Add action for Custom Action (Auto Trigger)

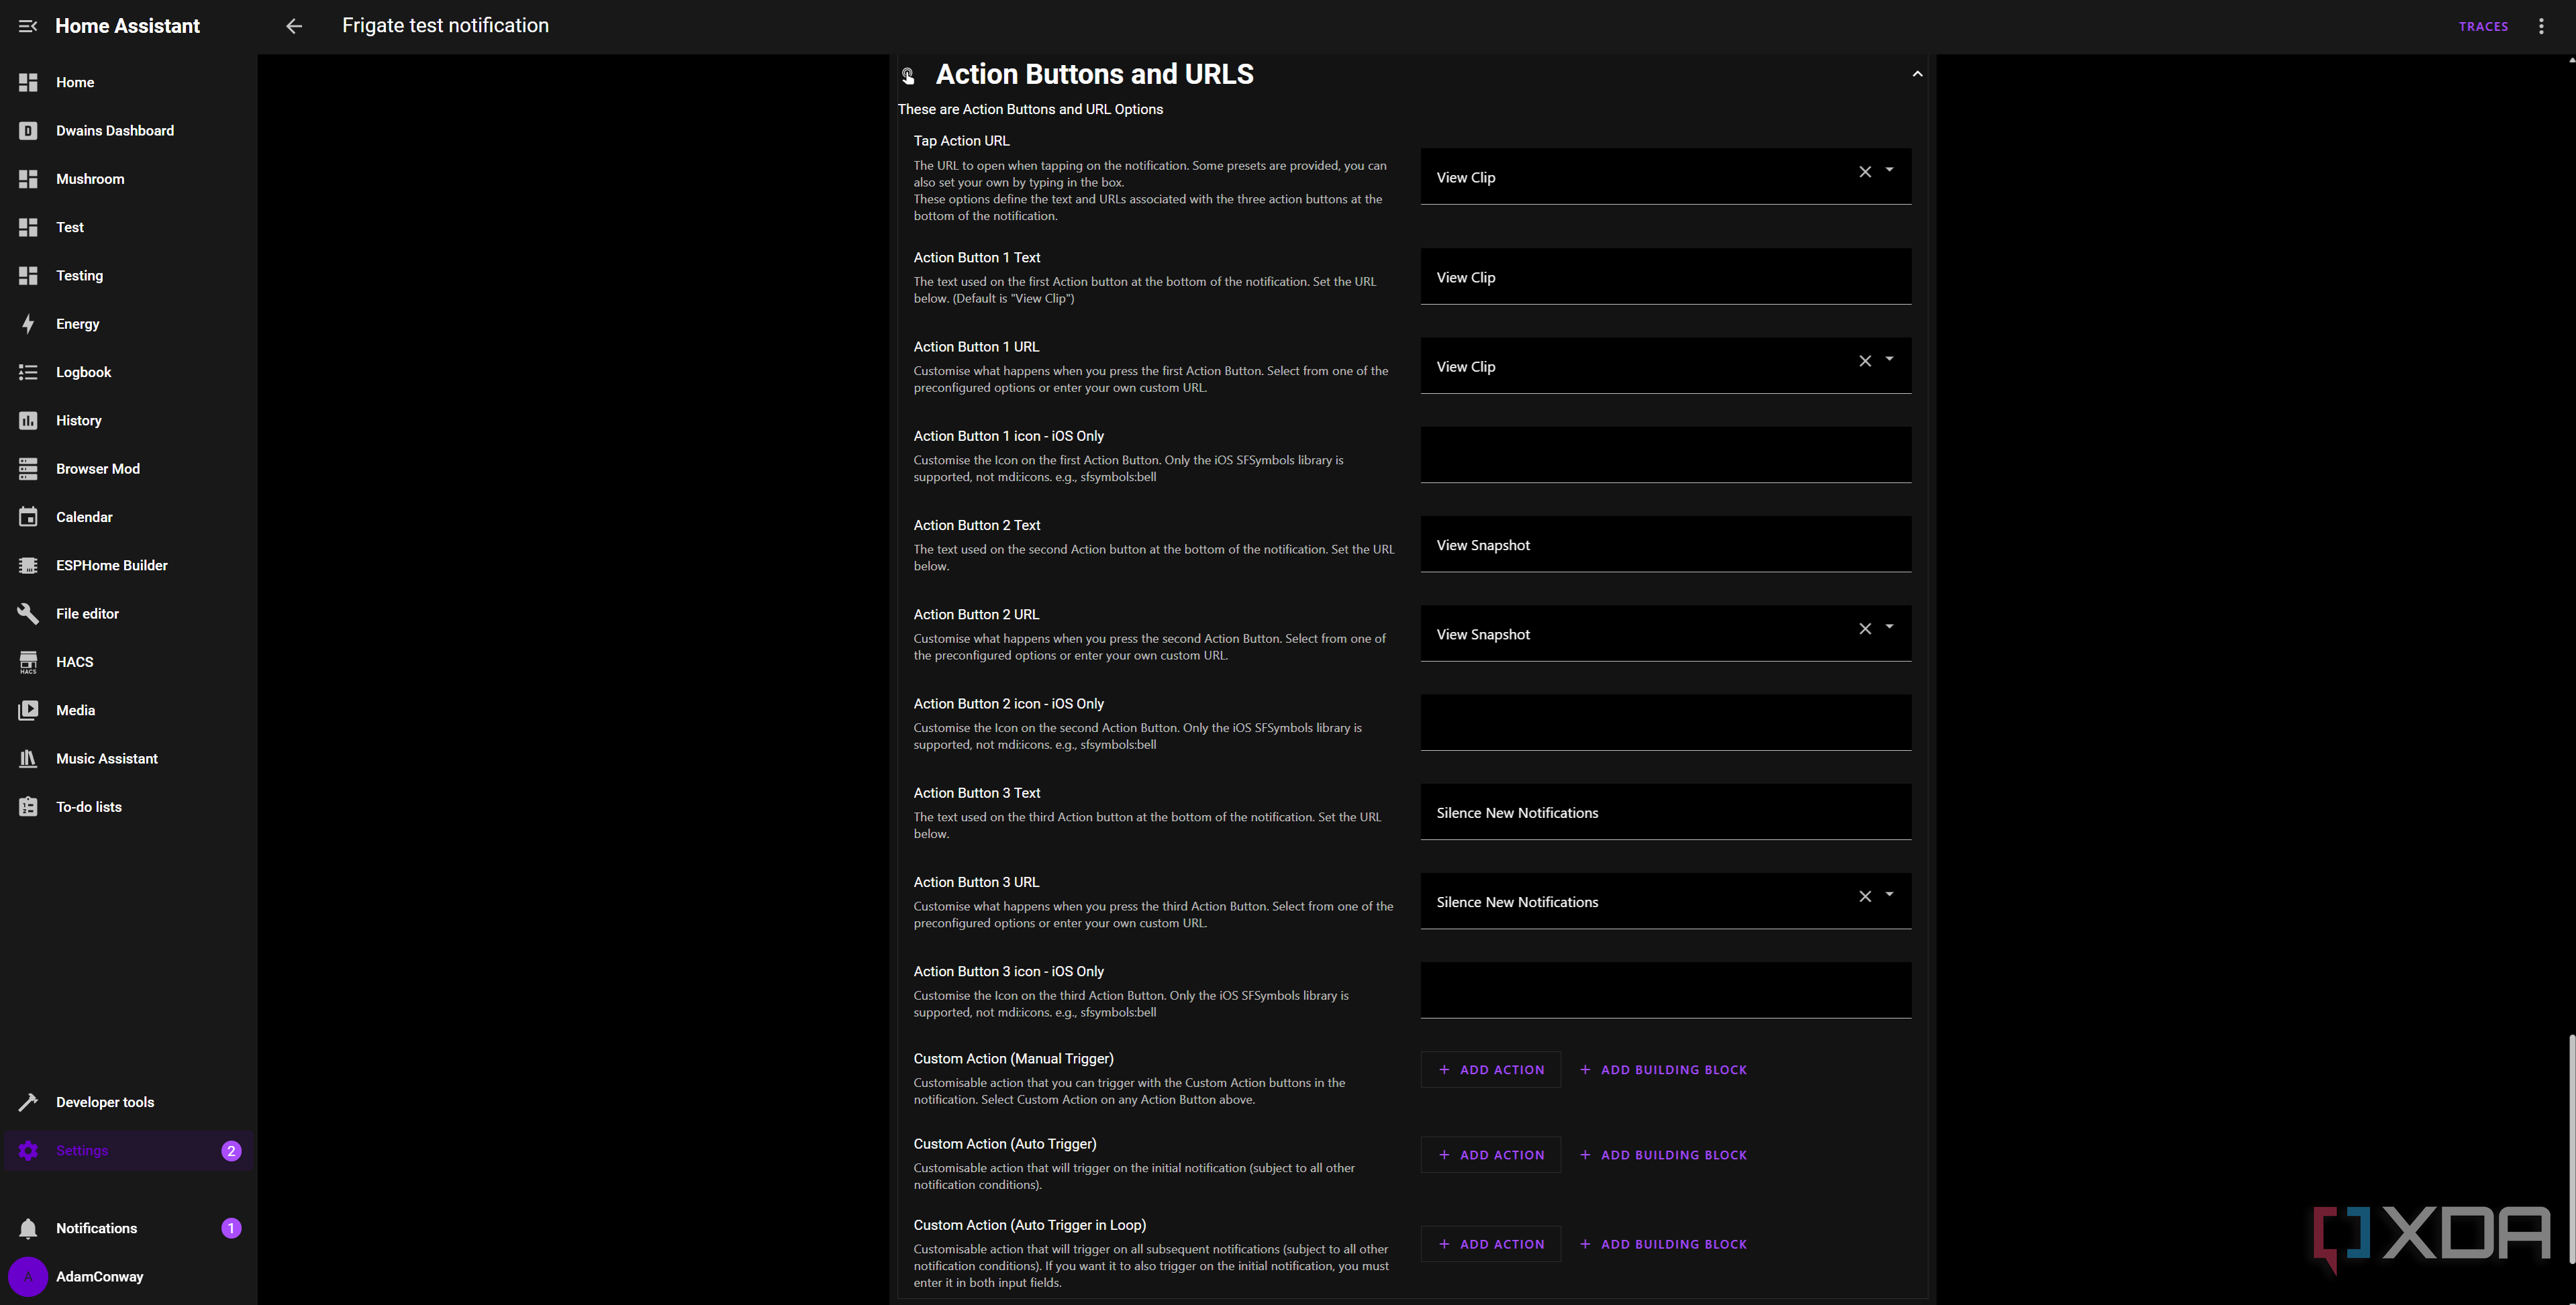coord(1491,1155)
